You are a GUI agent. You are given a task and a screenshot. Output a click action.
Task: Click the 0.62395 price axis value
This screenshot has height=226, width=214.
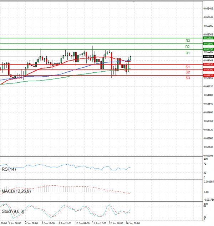pyautogui.click(x=209, y=156)
